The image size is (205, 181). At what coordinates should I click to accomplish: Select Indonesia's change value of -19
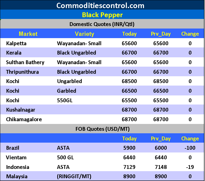(190, 167)
